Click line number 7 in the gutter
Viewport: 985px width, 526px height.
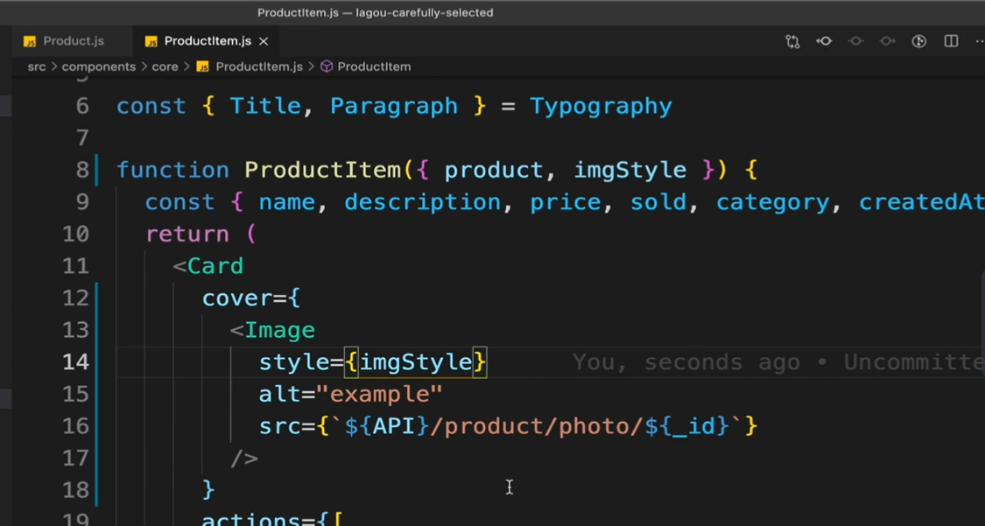[82, 138]
